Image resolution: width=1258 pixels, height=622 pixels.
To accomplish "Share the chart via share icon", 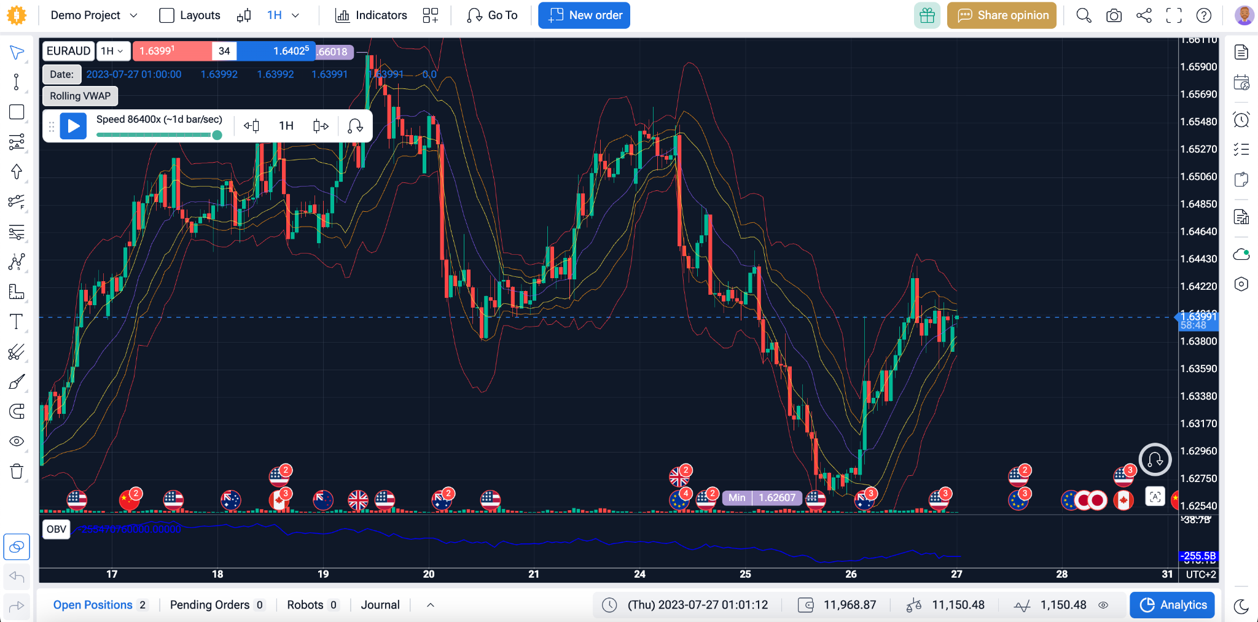I will click(1144, 15).
